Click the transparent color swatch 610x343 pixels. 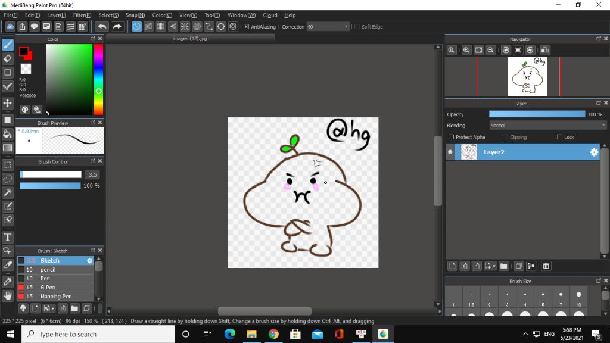click(x=26, y=69)
